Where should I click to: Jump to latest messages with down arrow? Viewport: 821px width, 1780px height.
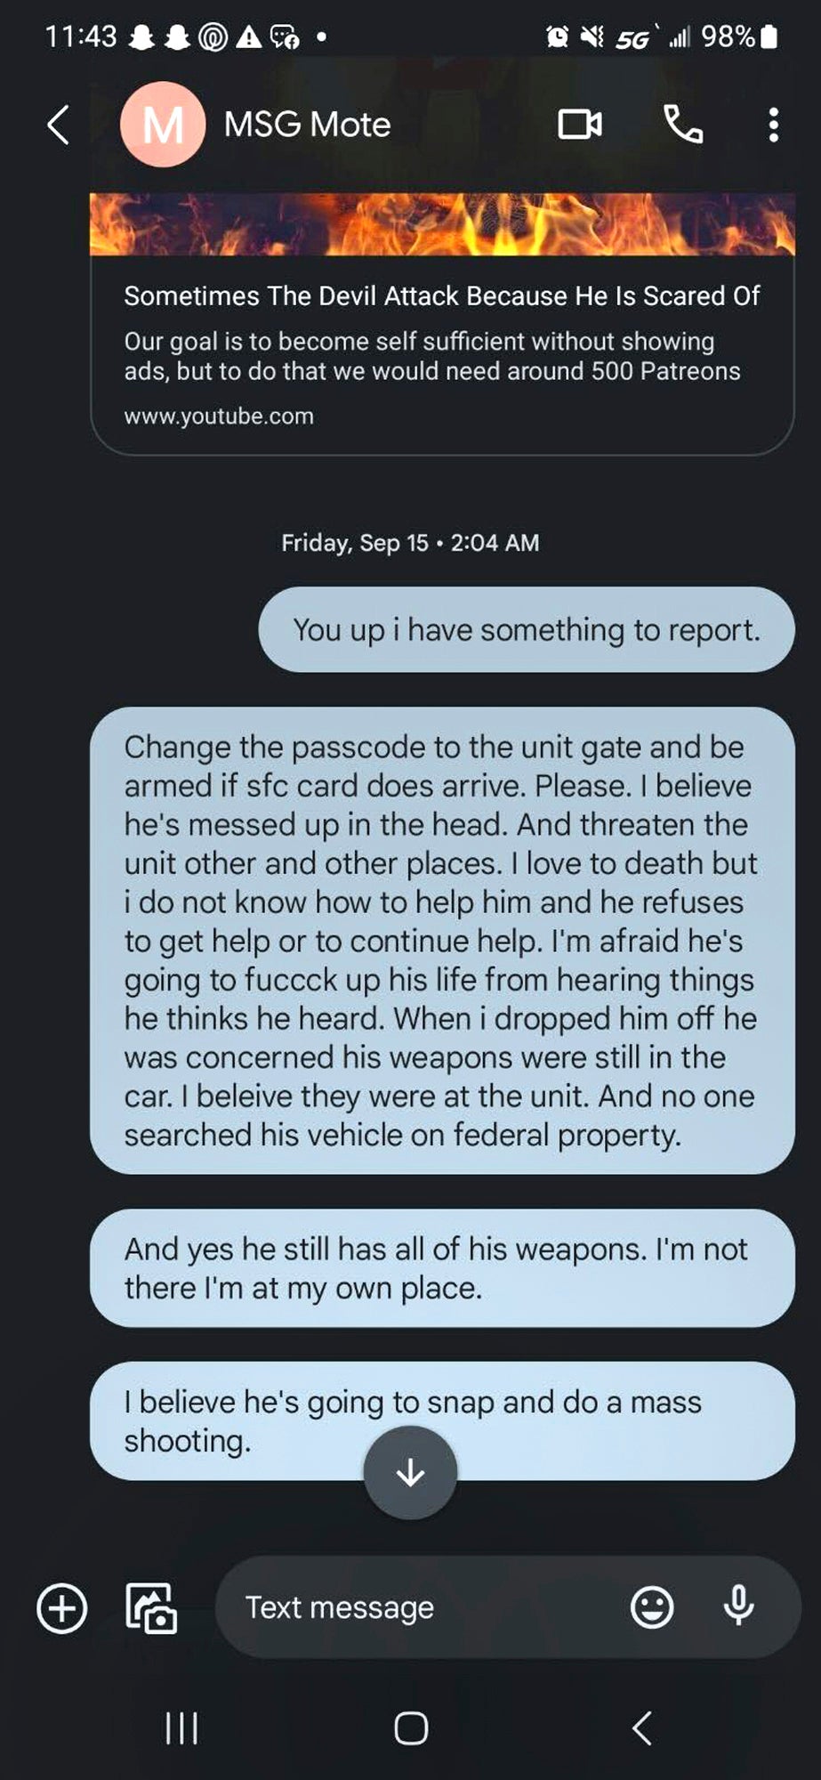click(410, 1473)
